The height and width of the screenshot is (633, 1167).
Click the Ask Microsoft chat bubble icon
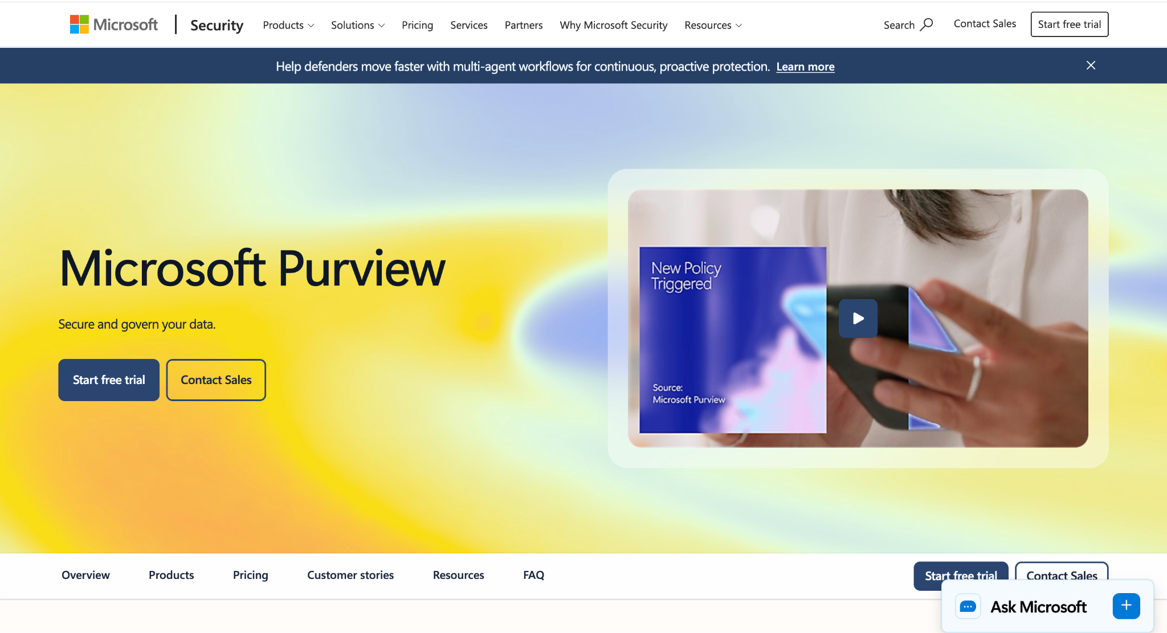[x=968, y=607]
